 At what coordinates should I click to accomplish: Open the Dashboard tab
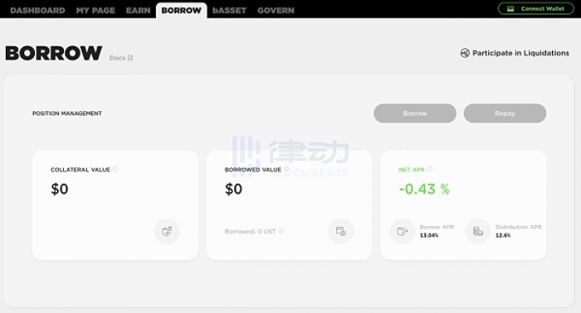38,10
